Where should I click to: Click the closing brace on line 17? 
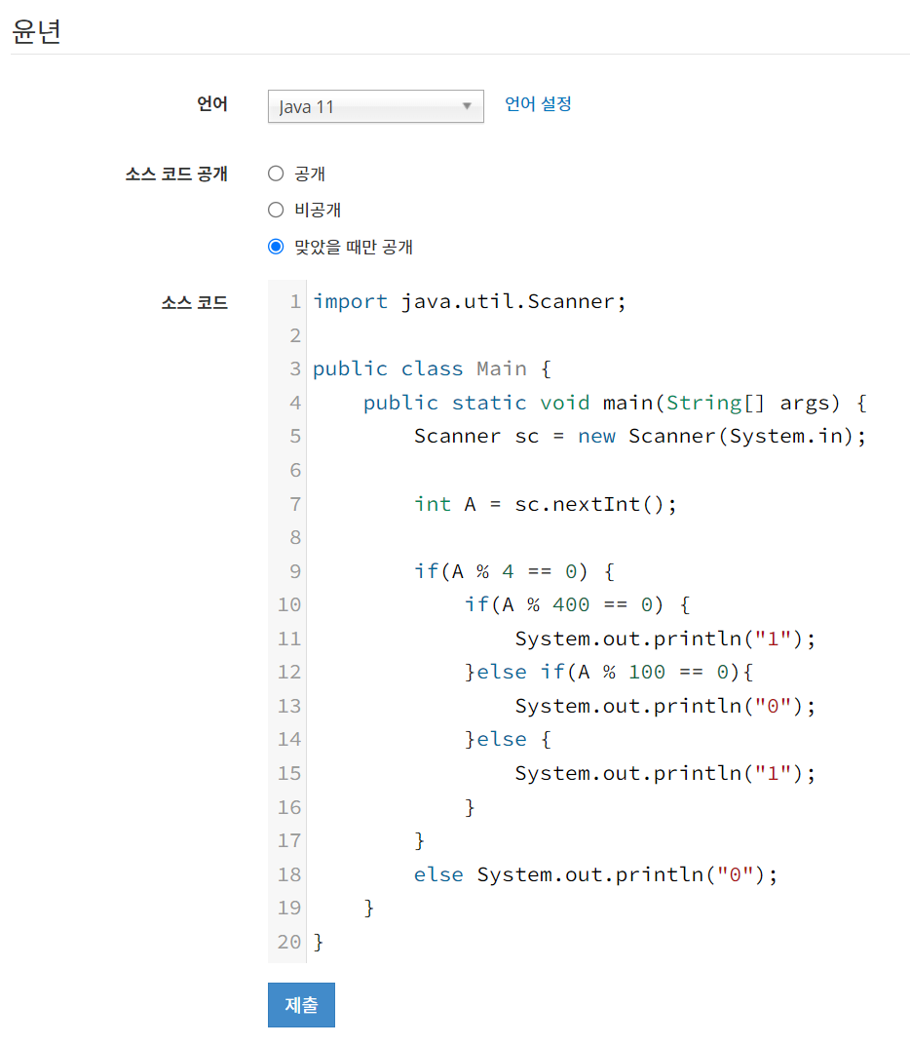[x=419, y=840]
